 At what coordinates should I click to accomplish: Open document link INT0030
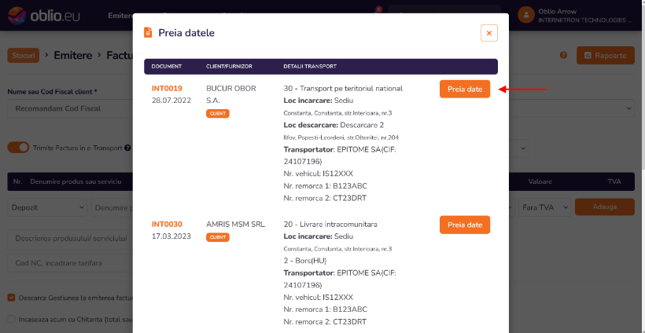point(167,224)
